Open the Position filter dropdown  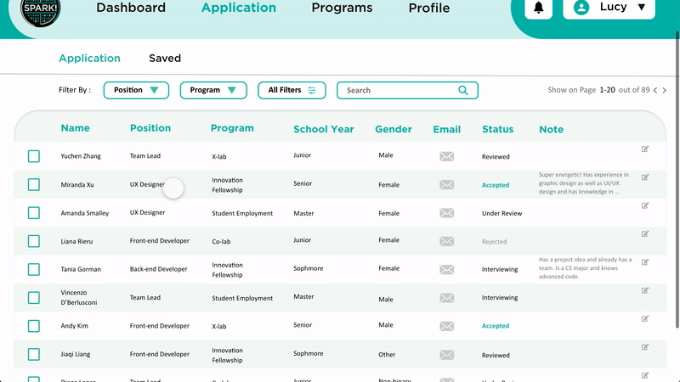pyautogui.click(x=136, y=90)
